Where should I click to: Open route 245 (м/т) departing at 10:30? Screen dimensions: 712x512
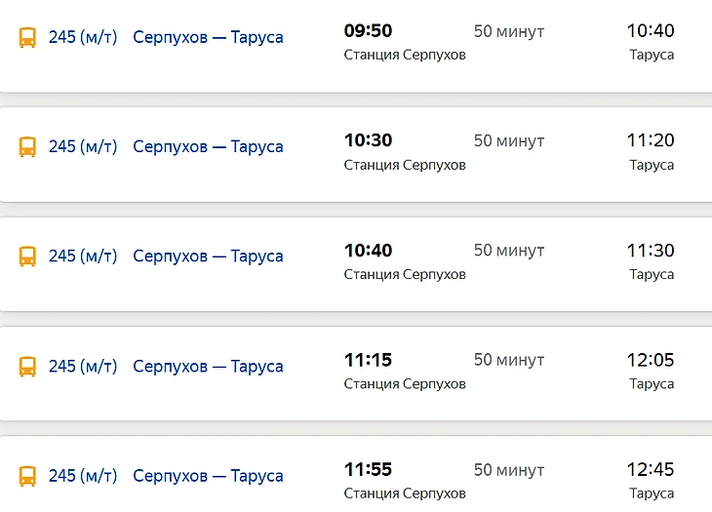[83, 146]
